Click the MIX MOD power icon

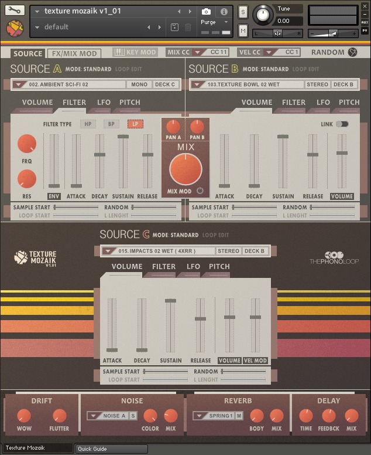point(200,191)
